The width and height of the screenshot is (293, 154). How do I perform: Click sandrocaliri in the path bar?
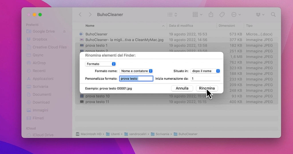click(x=135, y=134)
